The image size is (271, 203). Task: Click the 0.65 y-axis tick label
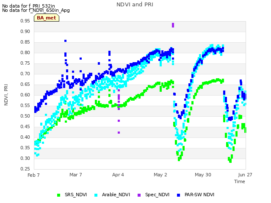click(x=25, y=84)
